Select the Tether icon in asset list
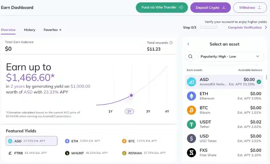Screen dimensions: 270x164 point(191,124)
